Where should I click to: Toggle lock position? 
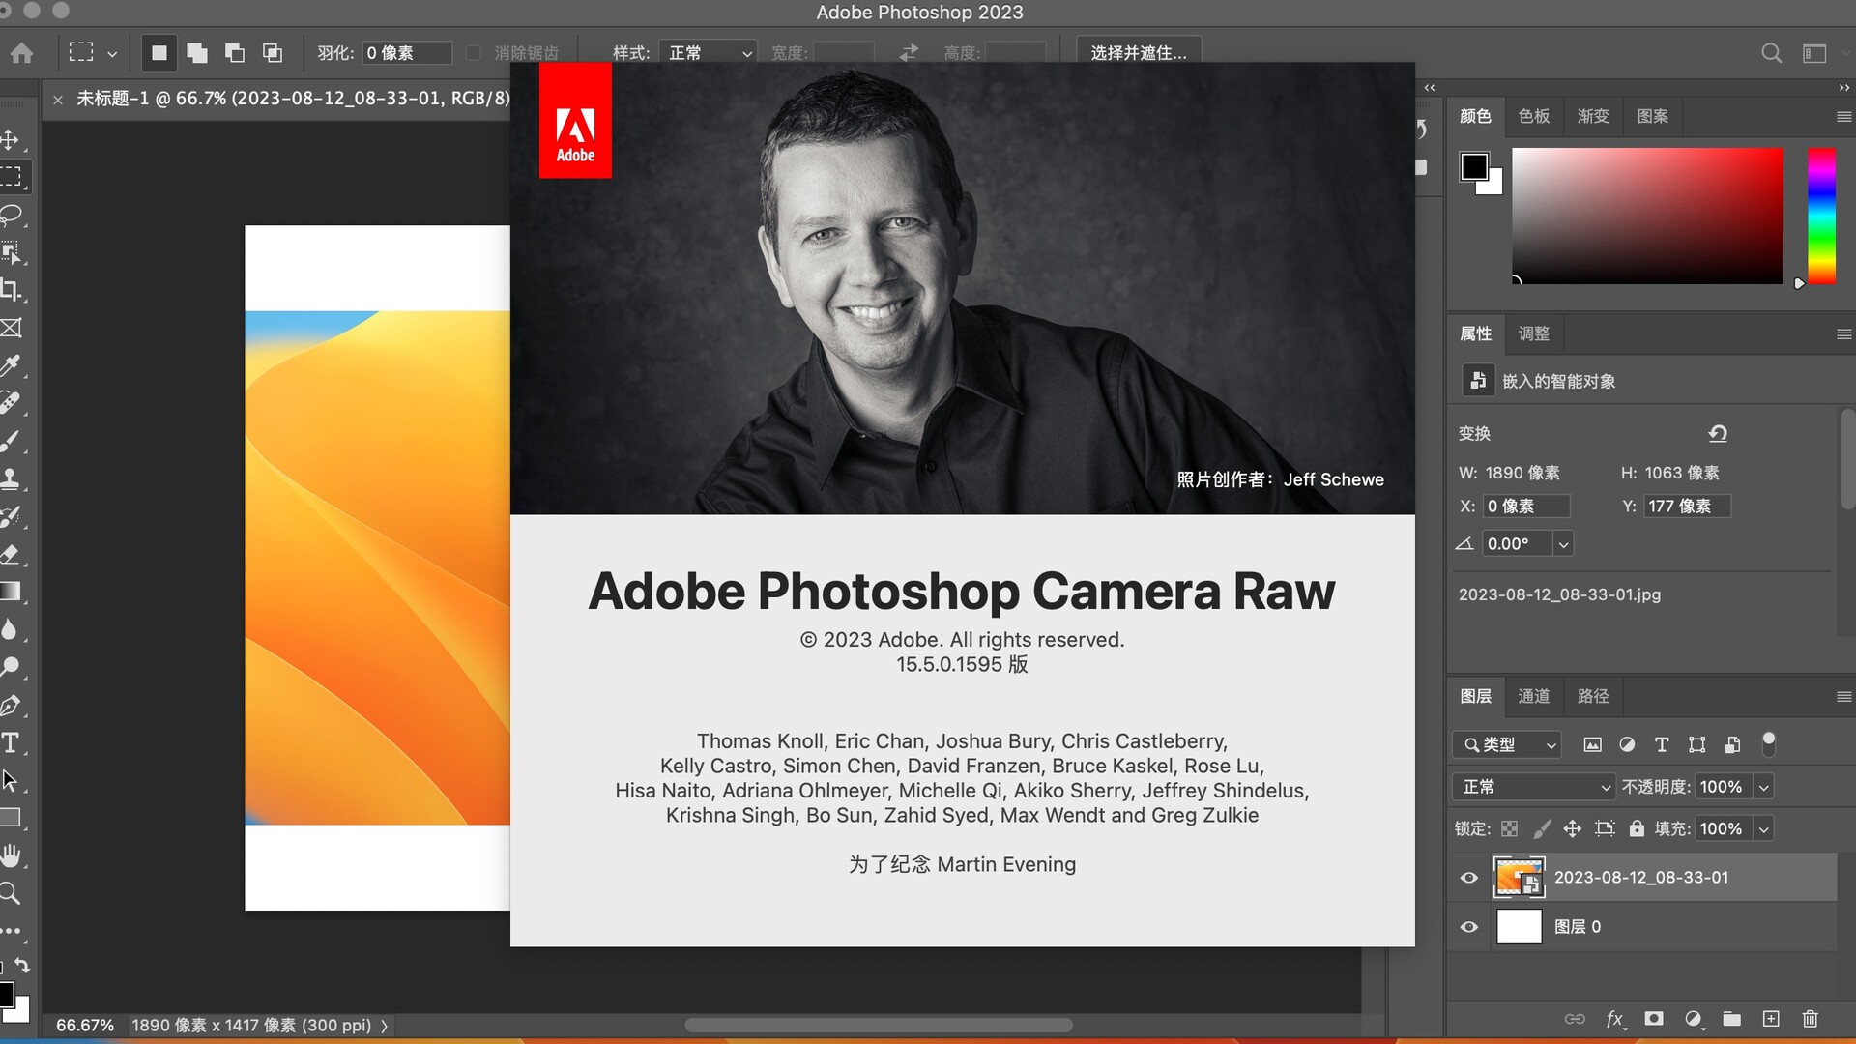click(x=1573, y=828)
